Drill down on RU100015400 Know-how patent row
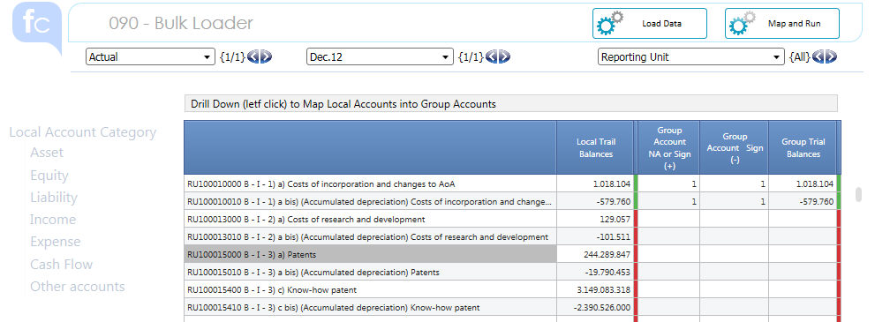The image size is (875, 322). pos(371,289)
